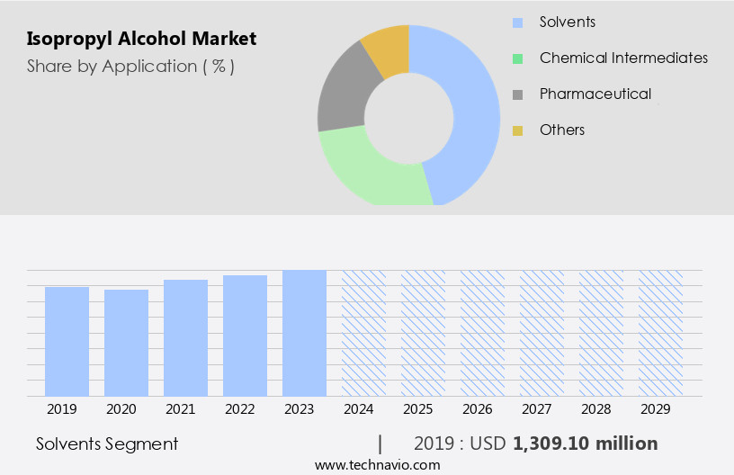Select the 2019 solid blue bar
The height and width of the screenshot is (475, 734).
click(67, 342)
